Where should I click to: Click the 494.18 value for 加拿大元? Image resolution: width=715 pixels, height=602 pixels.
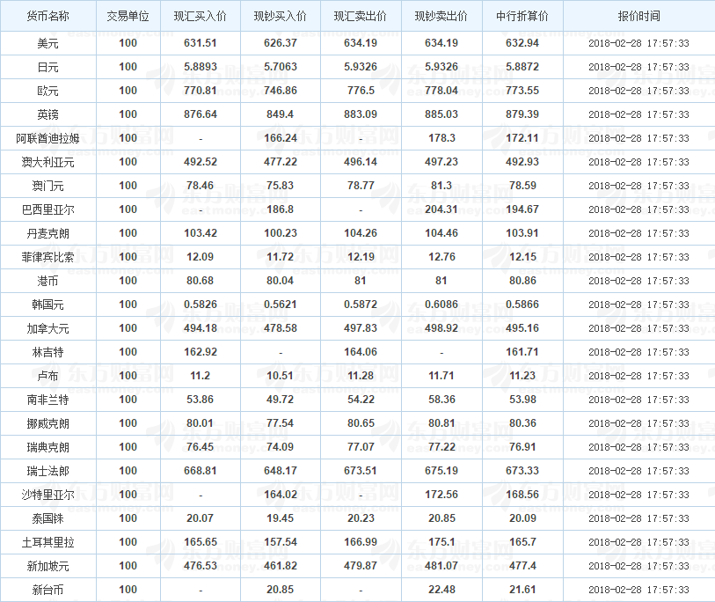[201, 327]
